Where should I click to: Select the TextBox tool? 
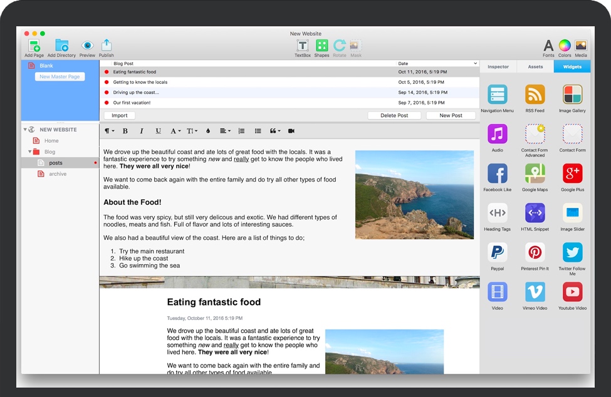[x=302, y=46]
